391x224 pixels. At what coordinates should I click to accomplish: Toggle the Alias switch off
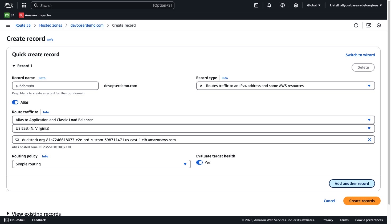pyautogui.click(x=15, y=102)
